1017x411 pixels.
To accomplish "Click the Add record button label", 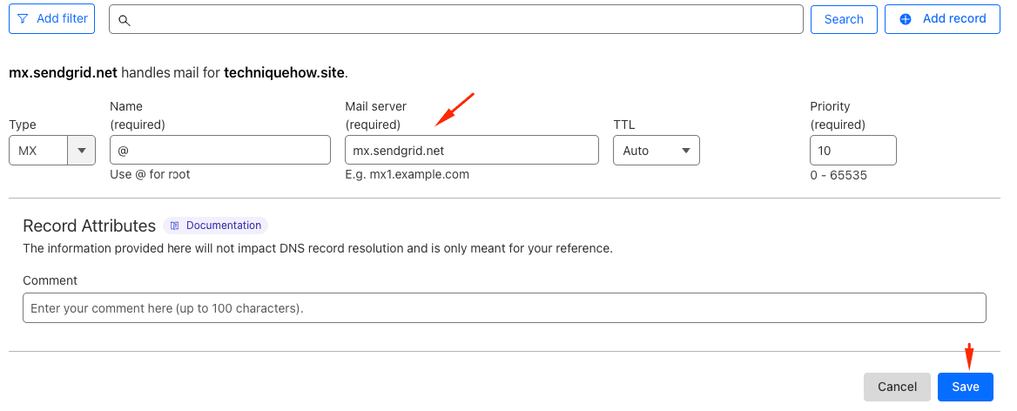I will pos(954,18).
